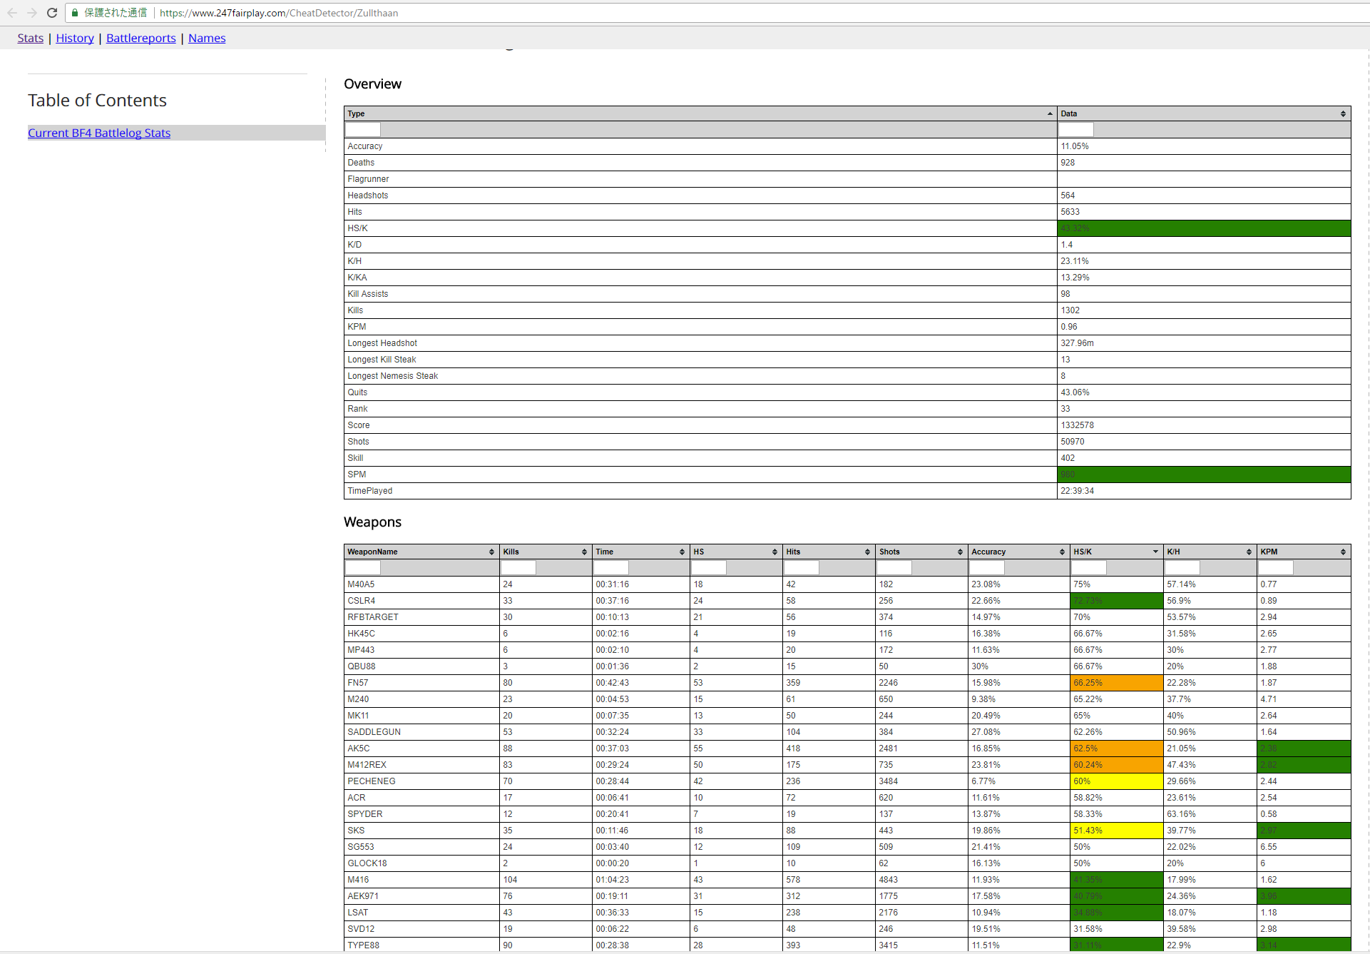Sort weapons by Kills column arrows
The height and width of the screenshot is (954, 1370).
point(583,552)
